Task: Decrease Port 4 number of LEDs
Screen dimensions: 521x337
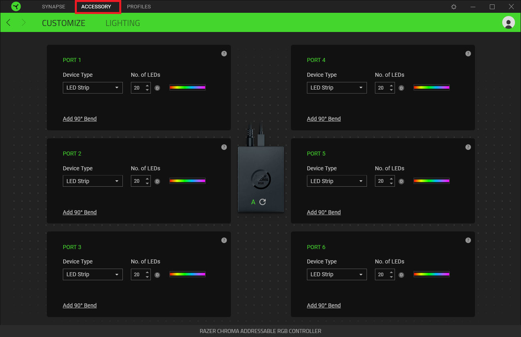Action: pos(391,90)
